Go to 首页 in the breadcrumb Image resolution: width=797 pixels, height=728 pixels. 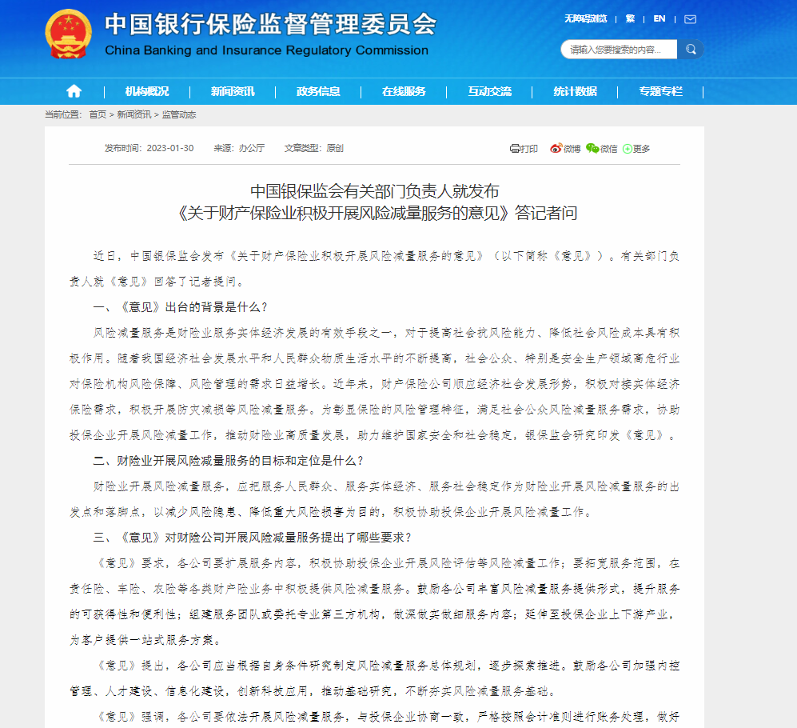(98, 114)
